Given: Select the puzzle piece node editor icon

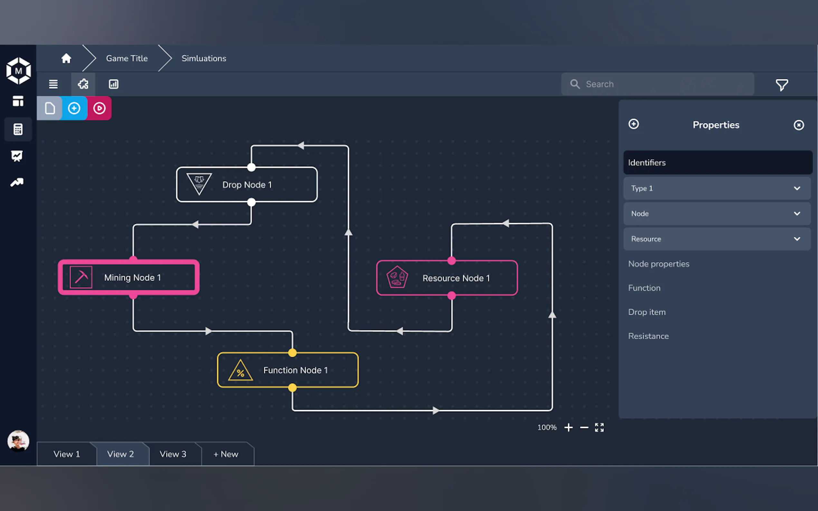Looking at the screenshot, I should (83, 84).
